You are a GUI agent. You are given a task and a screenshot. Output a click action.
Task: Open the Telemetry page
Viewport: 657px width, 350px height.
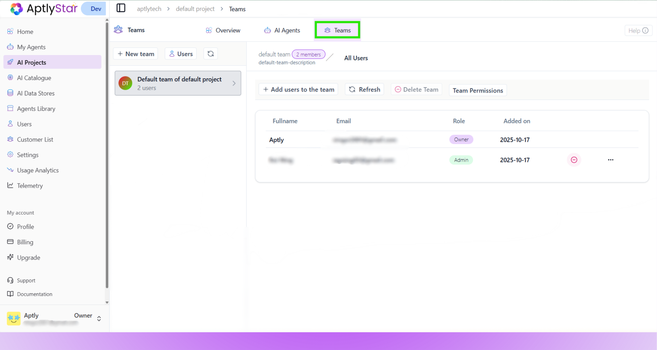(x=30, y=186)
